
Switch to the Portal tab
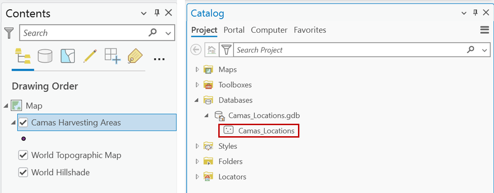(x=234, y=30)
